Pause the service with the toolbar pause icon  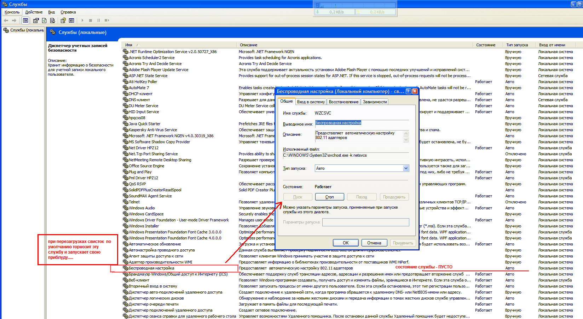point(99,21)
